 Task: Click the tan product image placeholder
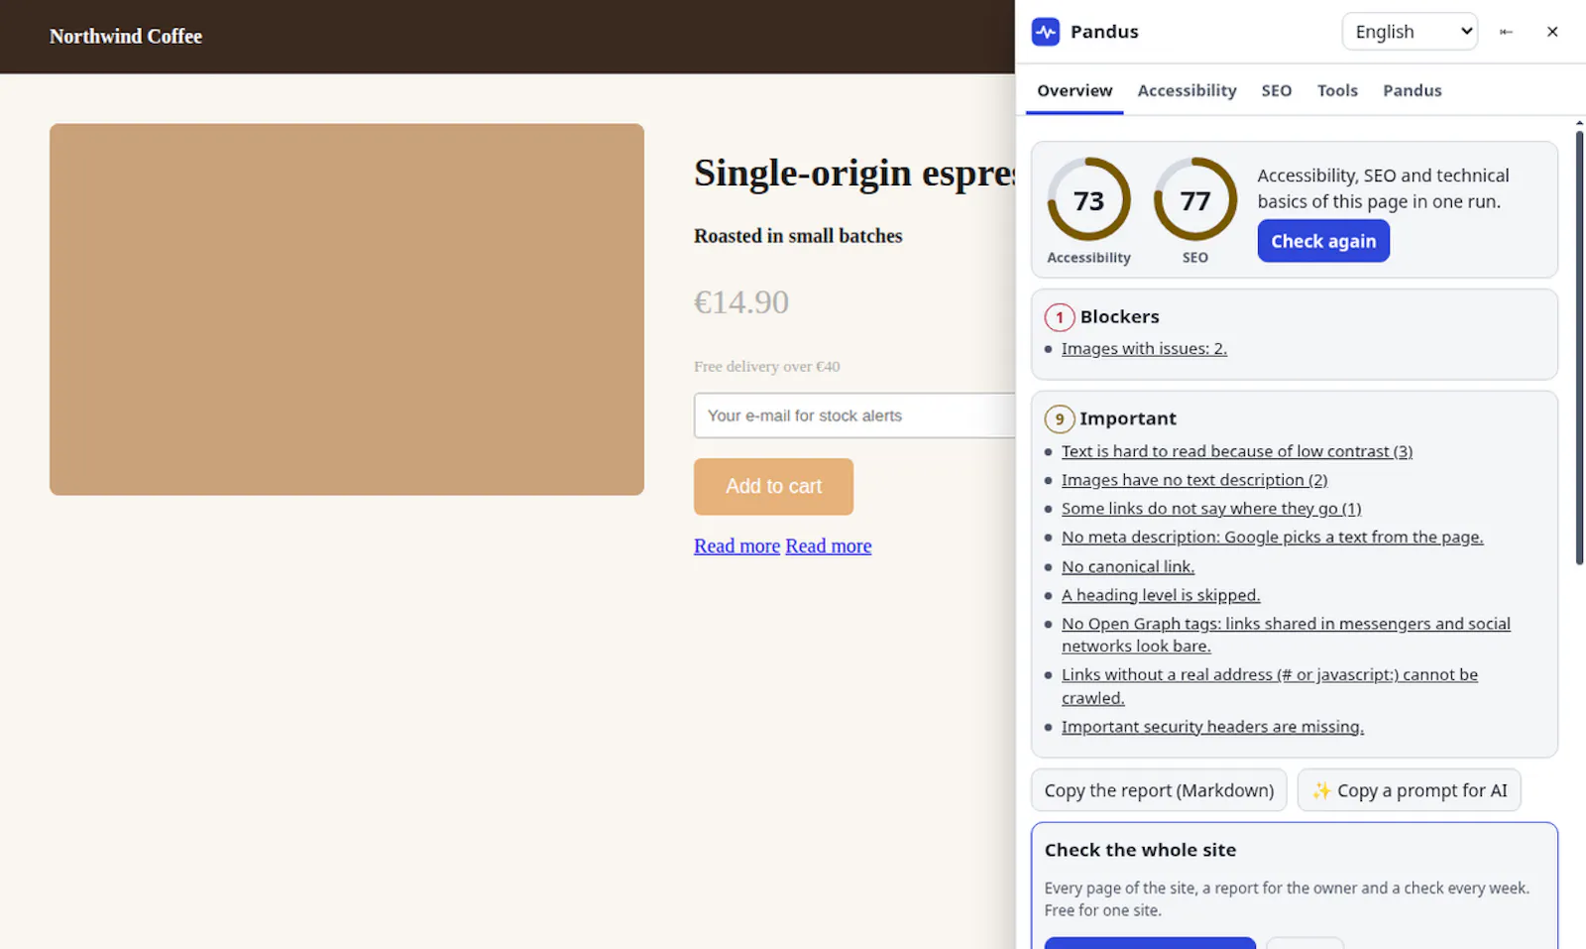coord(347,309)
